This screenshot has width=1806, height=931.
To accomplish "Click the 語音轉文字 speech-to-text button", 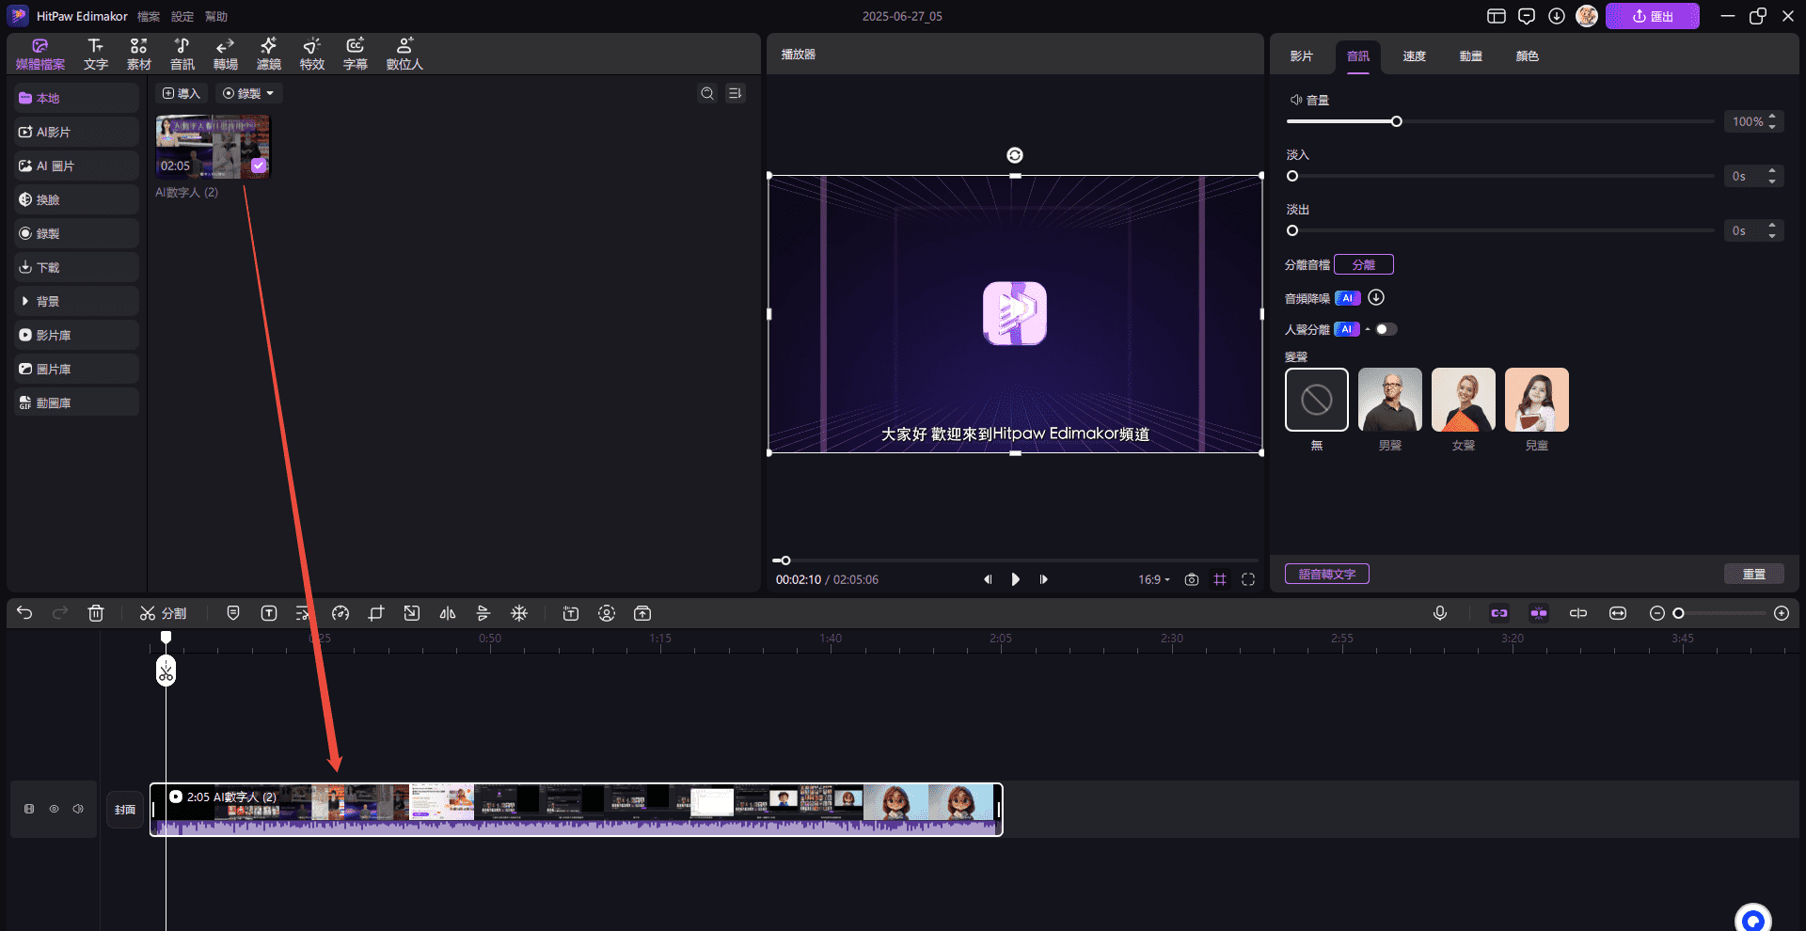I will (1327, 574).
